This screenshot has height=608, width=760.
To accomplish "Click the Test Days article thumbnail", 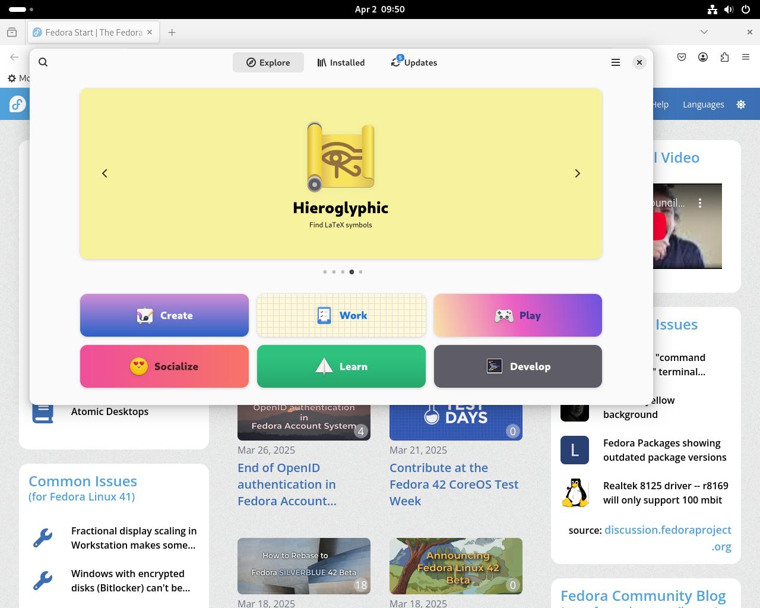I will pos(456,423).
